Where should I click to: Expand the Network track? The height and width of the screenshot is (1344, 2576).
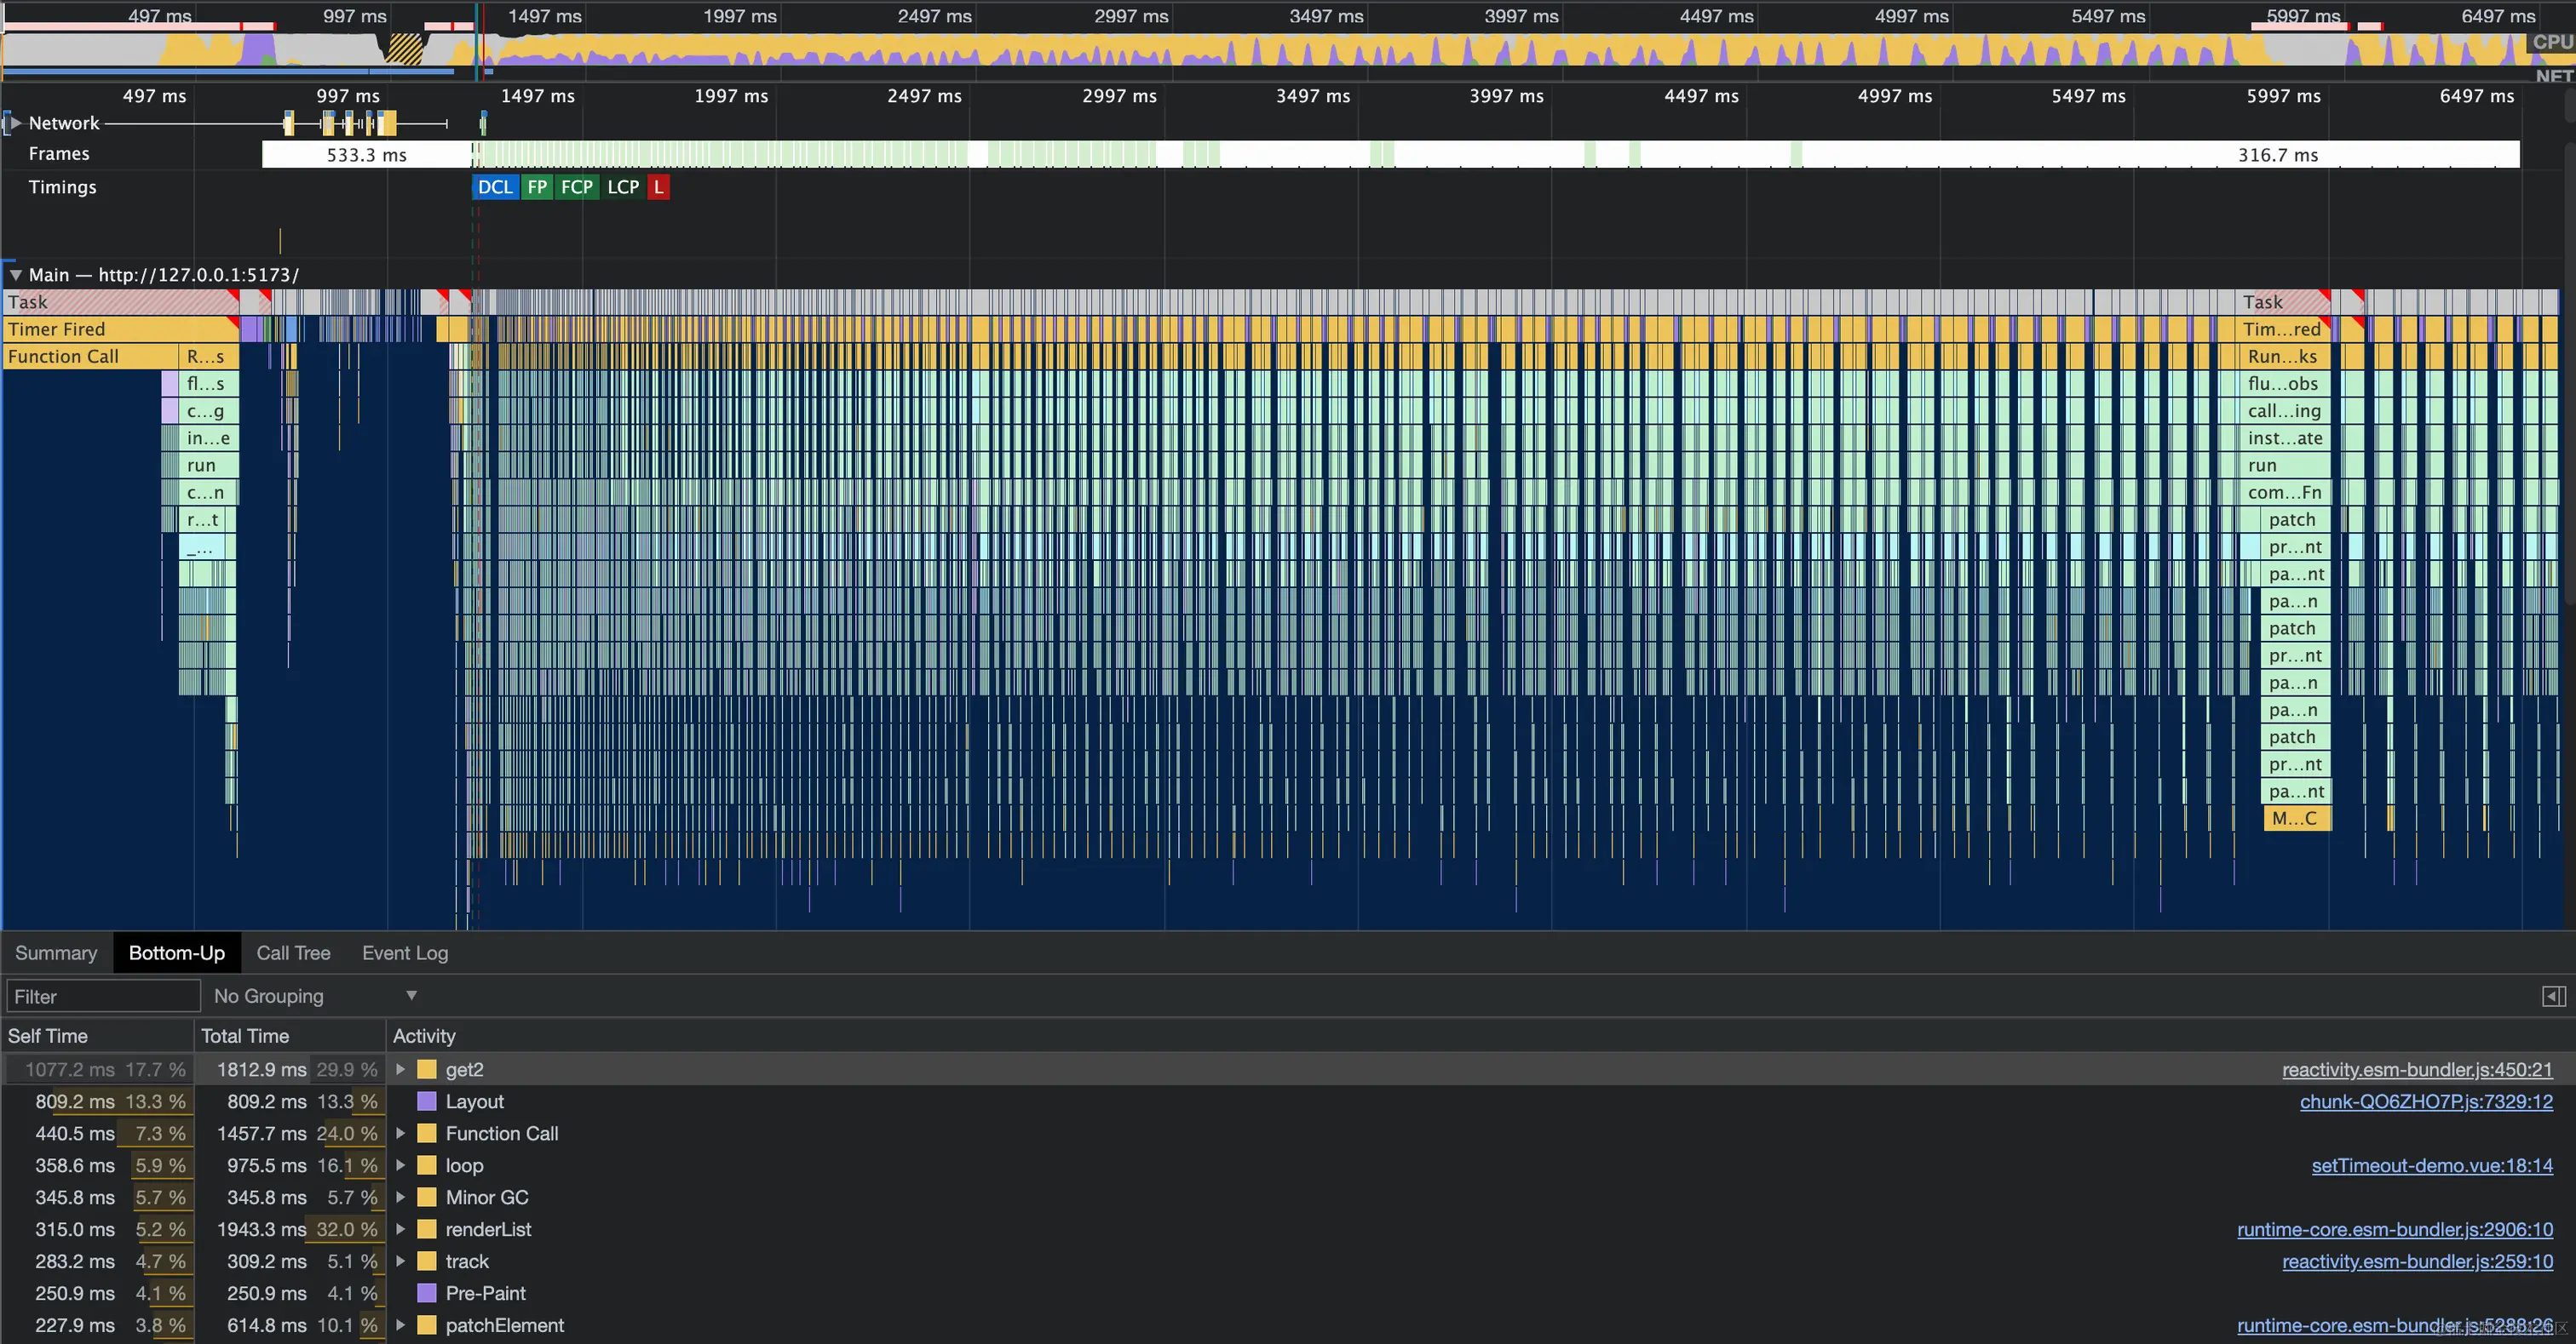point(15,123)
